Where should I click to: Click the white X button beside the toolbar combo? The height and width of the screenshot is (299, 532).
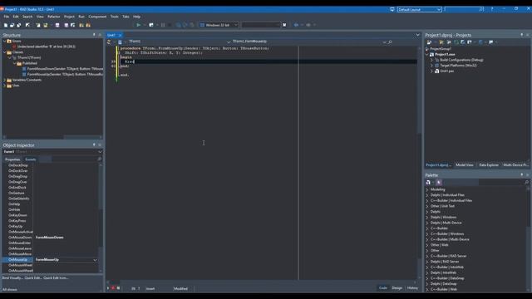tap(284, 25)
